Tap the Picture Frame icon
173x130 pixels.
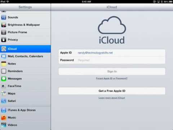[x=4, y=32]
